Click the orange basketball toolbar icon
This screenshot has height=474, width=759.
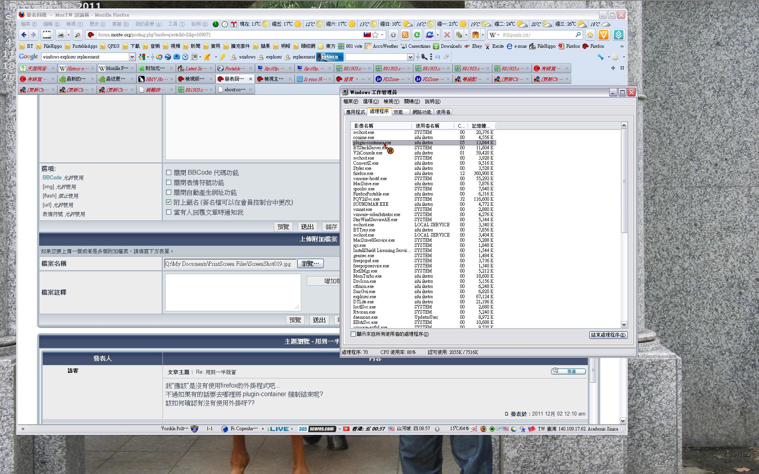click(x=476, y=35)
